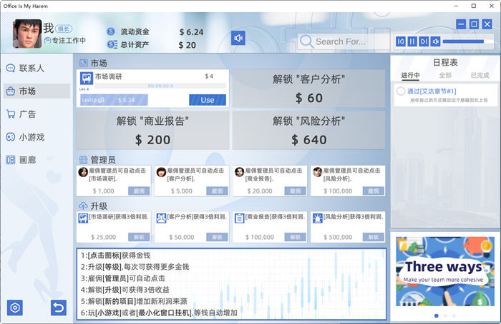Pause the music playback
This screenshot has height=324, width=501.
(x=412, y=42)
